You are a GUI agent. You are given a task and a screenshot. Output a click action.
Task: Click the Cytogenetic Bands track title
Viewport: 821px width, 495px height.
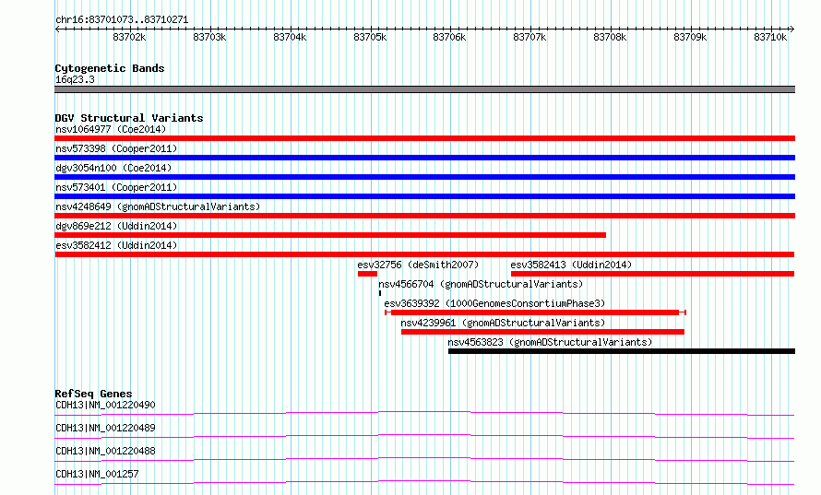pos(110,68)
